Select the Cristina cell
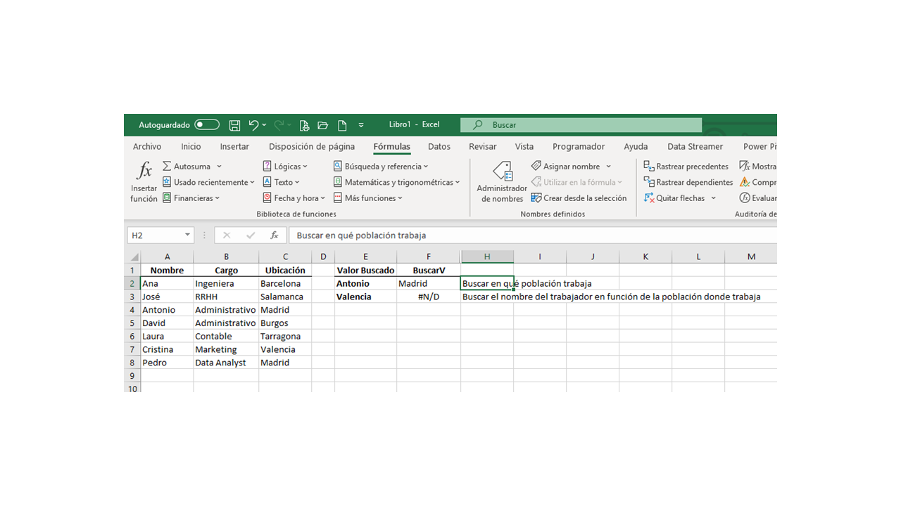 [167, 349]
